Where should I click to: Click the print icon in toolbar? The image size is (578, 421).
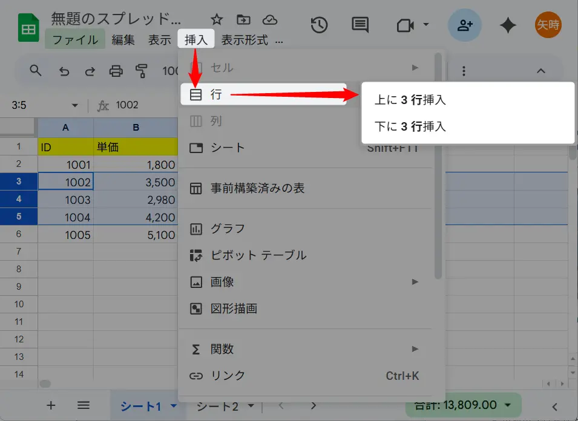(x=116, y=71)
